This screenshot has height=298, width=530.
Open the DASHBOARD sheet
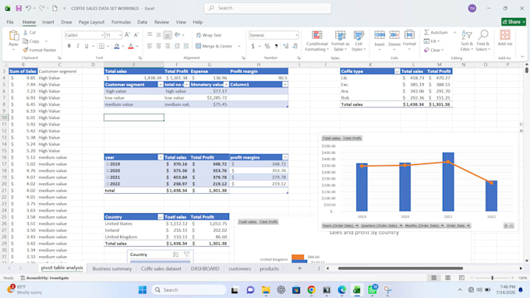[x=205, y=268]
